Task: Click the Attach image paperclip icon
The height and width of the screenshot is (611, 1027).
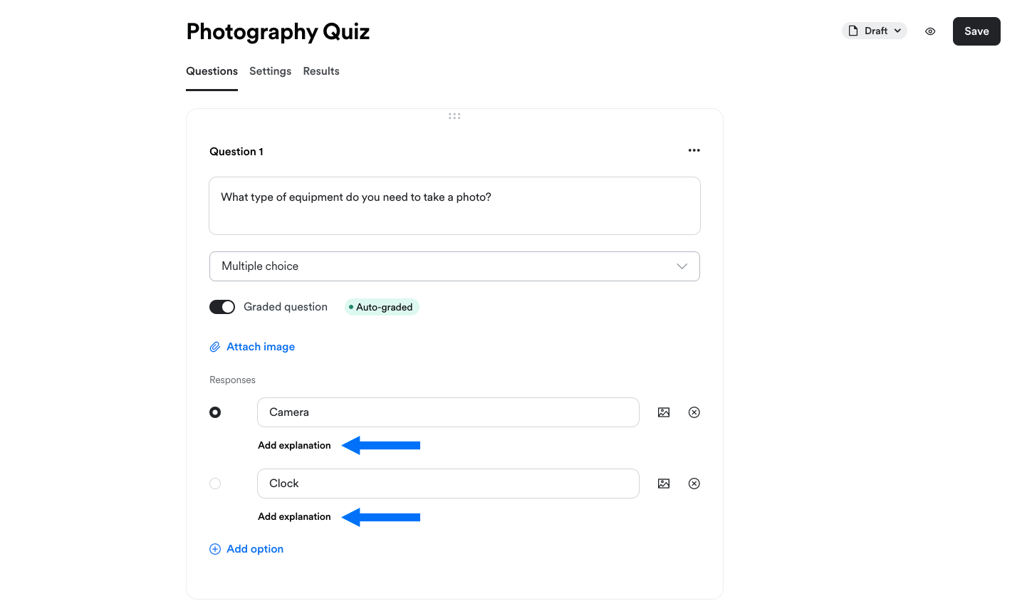Action: click(x=215, y=347)
